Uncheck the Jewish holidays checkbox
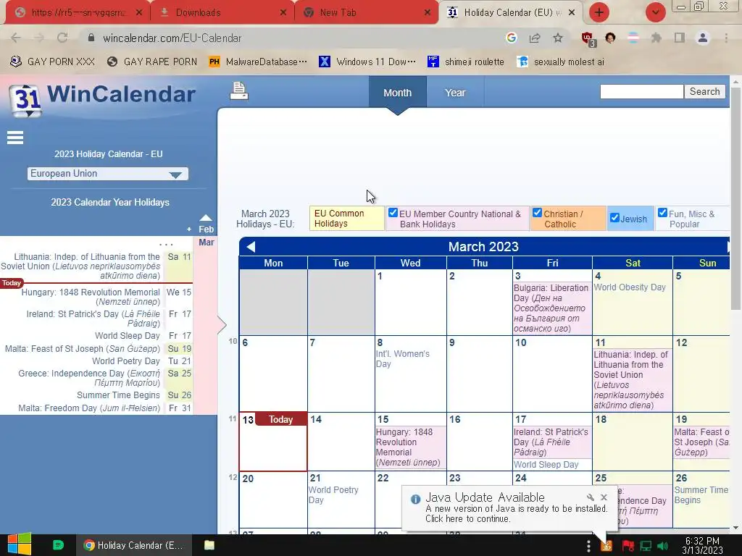The width and height of the screenshot is (742, 556). [614, 218]
